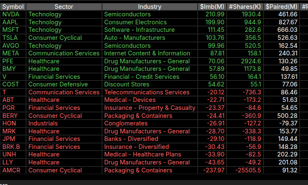
Task: Click LLY imbalance value -43.65
Action: [x=212, y=162]
